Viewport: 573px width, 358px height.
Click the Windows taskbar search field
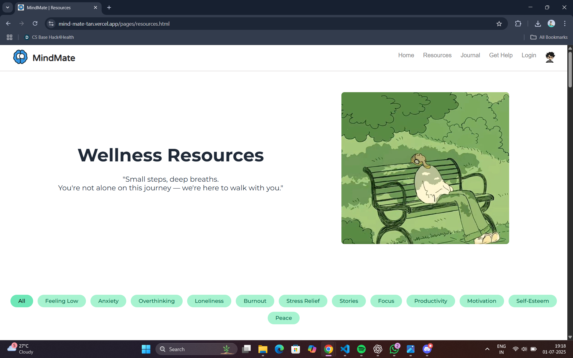(191, 349)
